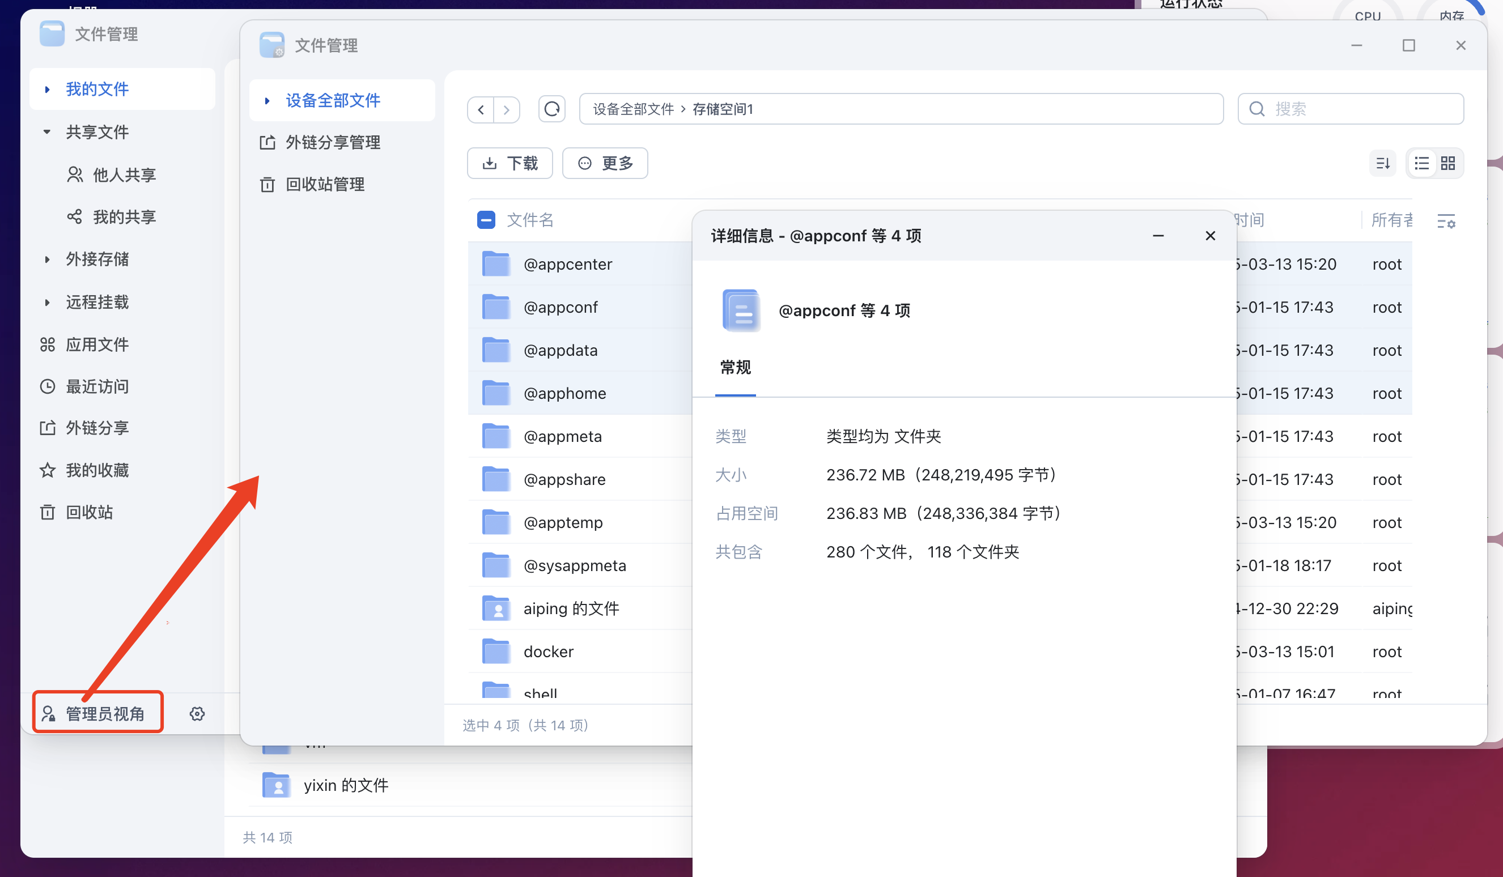This screenshot has height=877, width=1503.
Task: Open 他人共享 in back window sidebar
Action: click(122, 174)
